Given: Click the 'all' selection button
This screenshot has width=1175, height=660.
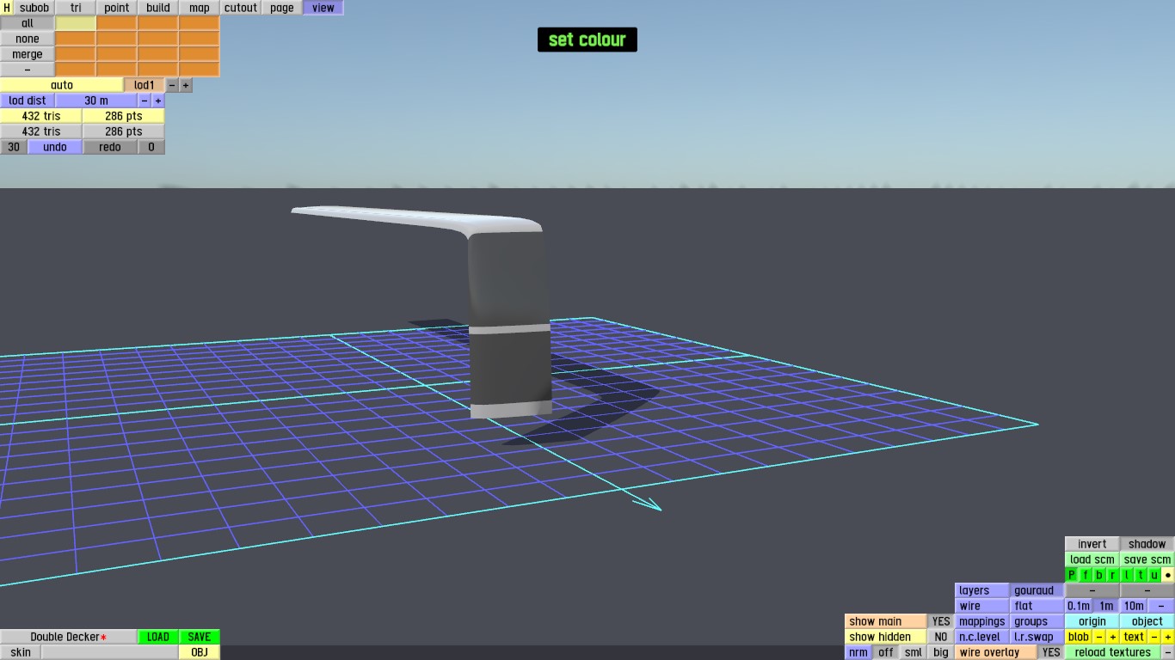Looking at the screenshot, I should [x=28, y=23].
